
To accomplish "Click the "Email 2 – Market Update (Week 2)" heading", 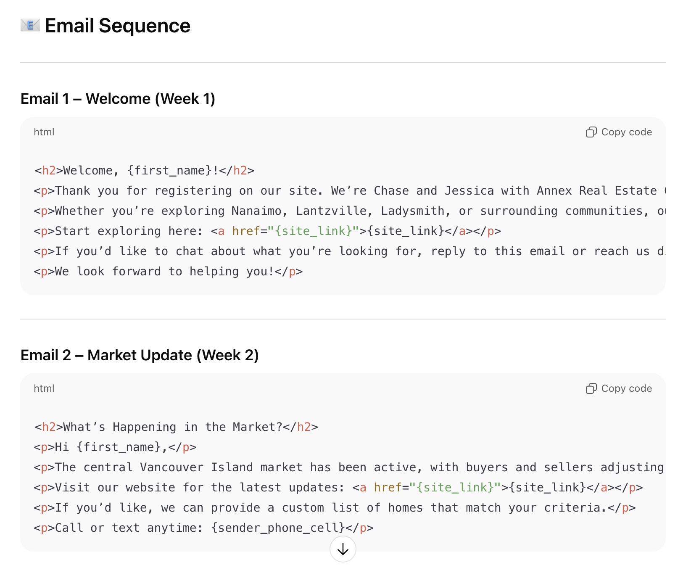I will click(140, 355).
